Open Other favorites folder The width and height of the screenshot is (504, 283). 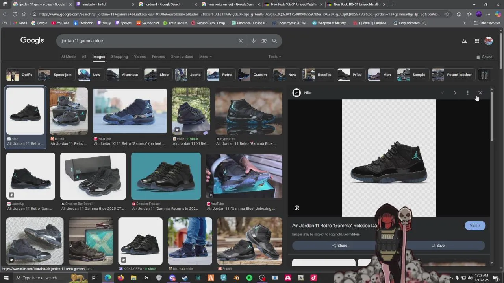[487, 23]
